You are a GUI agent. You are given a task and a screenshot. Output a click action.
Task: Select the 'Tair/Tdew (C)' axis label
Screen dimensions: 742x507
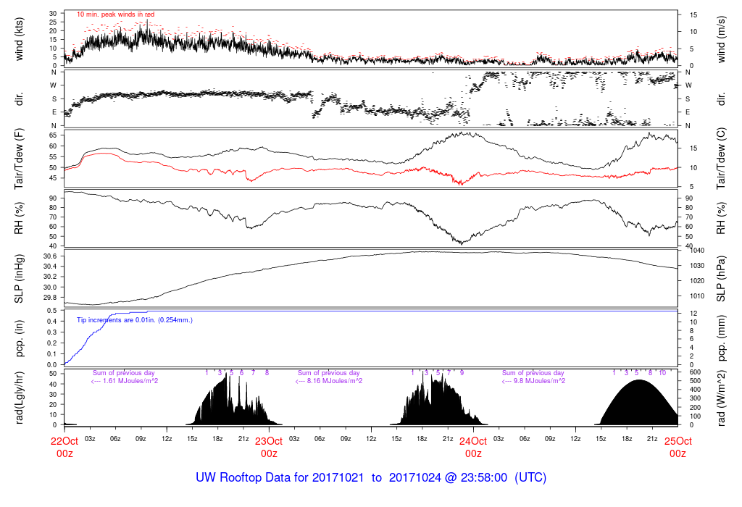click(722, 161)
